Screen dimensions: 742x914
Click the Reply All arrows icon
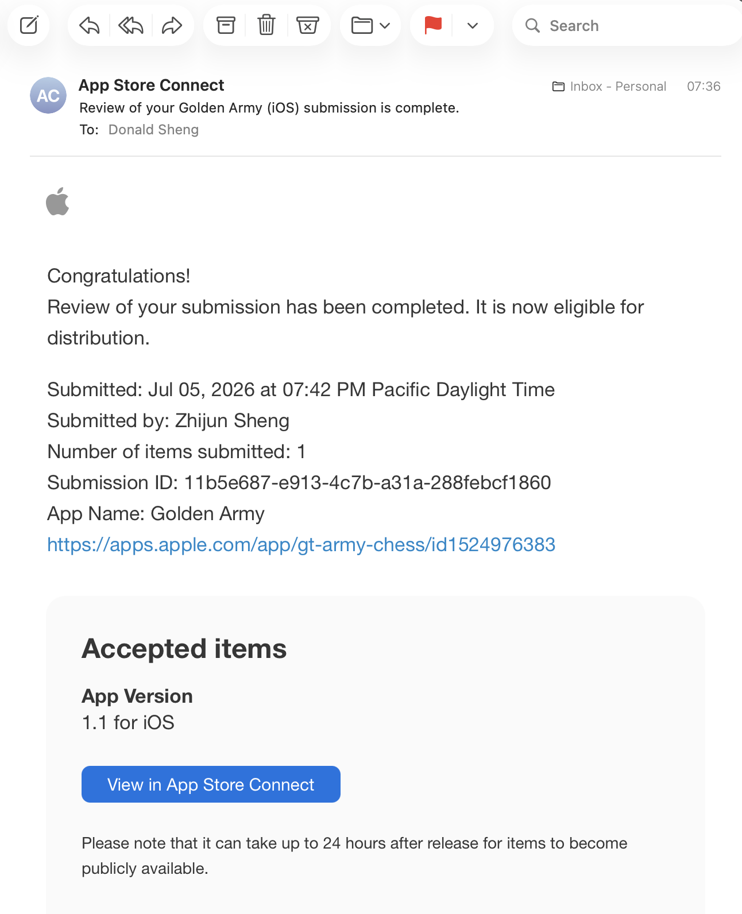coord(130,25)
